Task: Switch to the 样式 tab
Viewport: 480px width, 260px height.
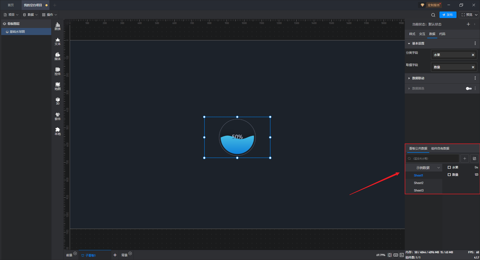Action: tap(412, 34)
